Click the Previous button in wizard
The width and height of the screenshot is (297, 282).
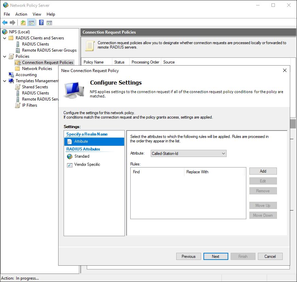188,256
